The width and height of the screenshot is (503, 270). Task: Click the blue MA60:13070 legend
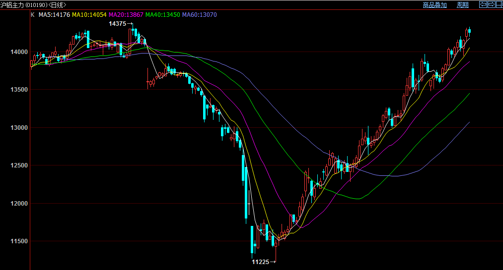pyautogui.click(x=199, y=15)
